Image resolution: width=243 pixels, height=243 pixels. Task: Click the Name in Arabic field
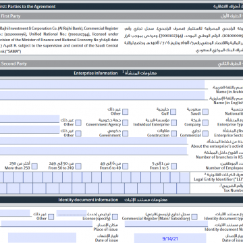point(102,84)
